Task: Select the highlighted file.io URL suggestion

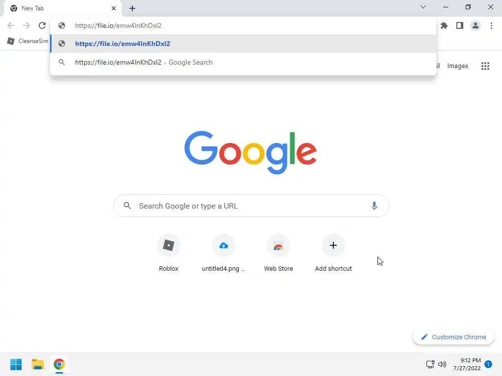Action: 243,44
